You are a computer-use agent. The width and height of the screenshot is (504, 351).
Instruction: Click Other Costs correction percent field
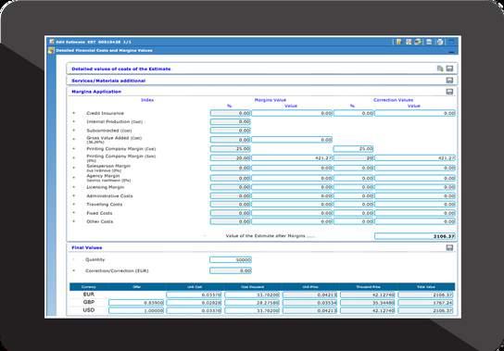(354, 221)
